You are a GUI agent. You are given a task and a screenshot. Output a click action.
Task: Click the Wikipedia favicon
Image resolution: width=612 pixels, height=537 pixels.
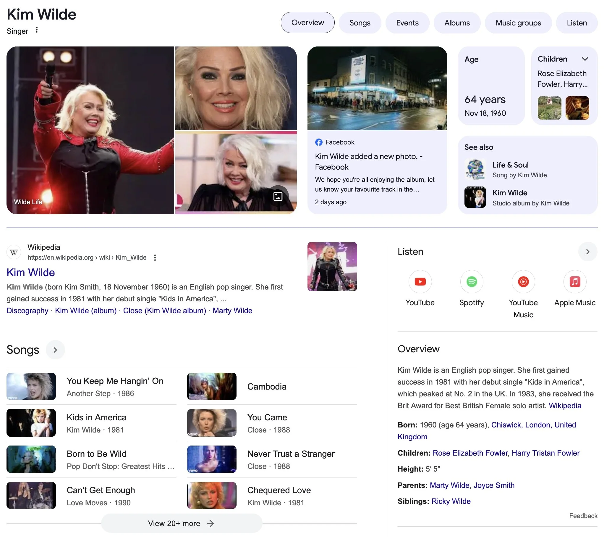(x=14, y=252)
